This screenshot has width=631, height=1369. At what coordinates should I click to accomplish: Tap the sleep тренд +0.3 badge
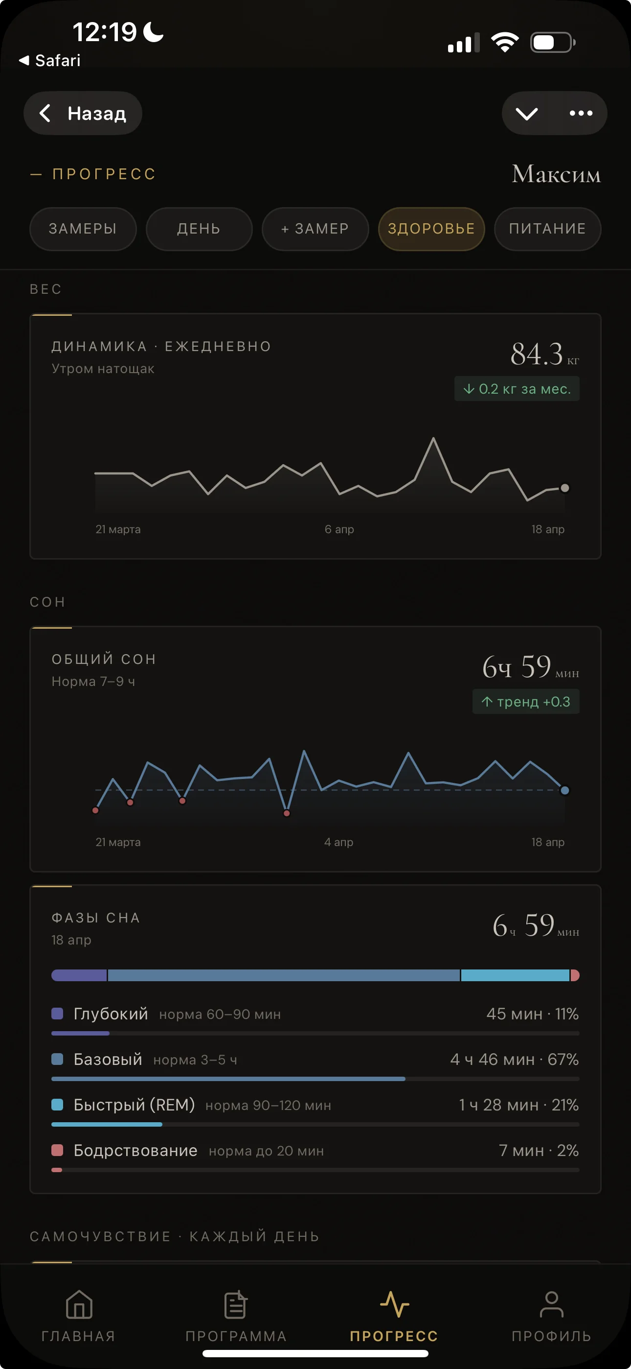[x=525, y=702]
